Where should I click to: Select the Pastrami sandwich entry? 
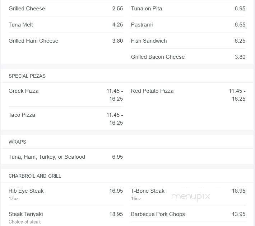click(142, 25)
